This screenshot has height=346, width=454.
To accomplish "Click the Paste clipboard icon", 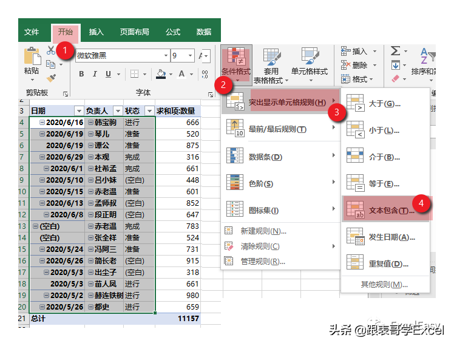I will (32, 56).
